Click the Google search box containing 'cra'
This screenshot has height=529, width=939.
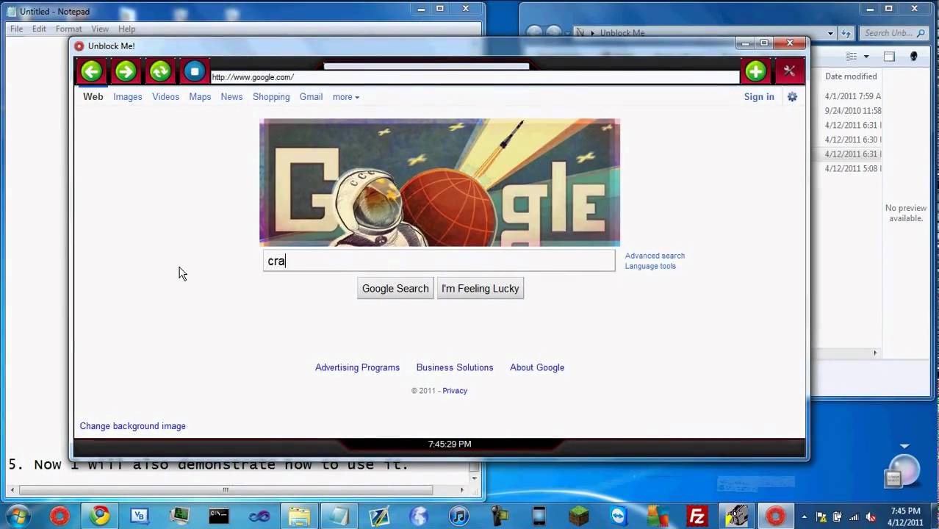tap(439, 261)
